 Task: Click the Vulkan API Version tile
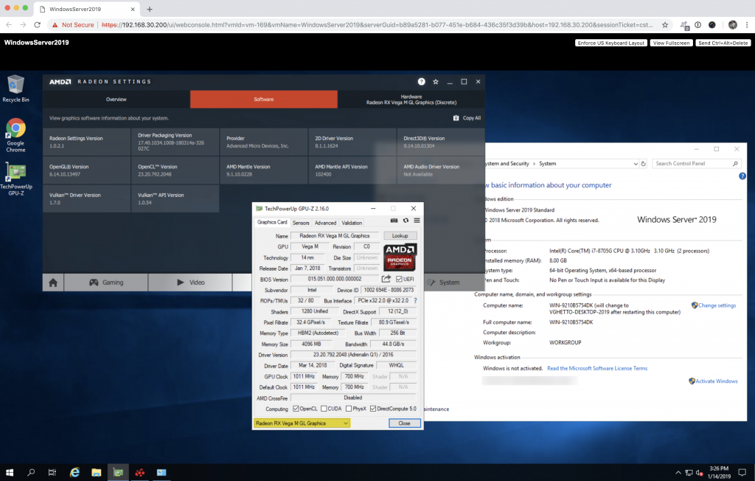(175, 198)
